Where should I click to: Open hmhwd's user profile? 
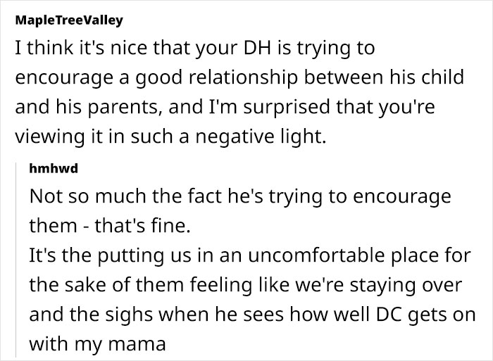54,169
